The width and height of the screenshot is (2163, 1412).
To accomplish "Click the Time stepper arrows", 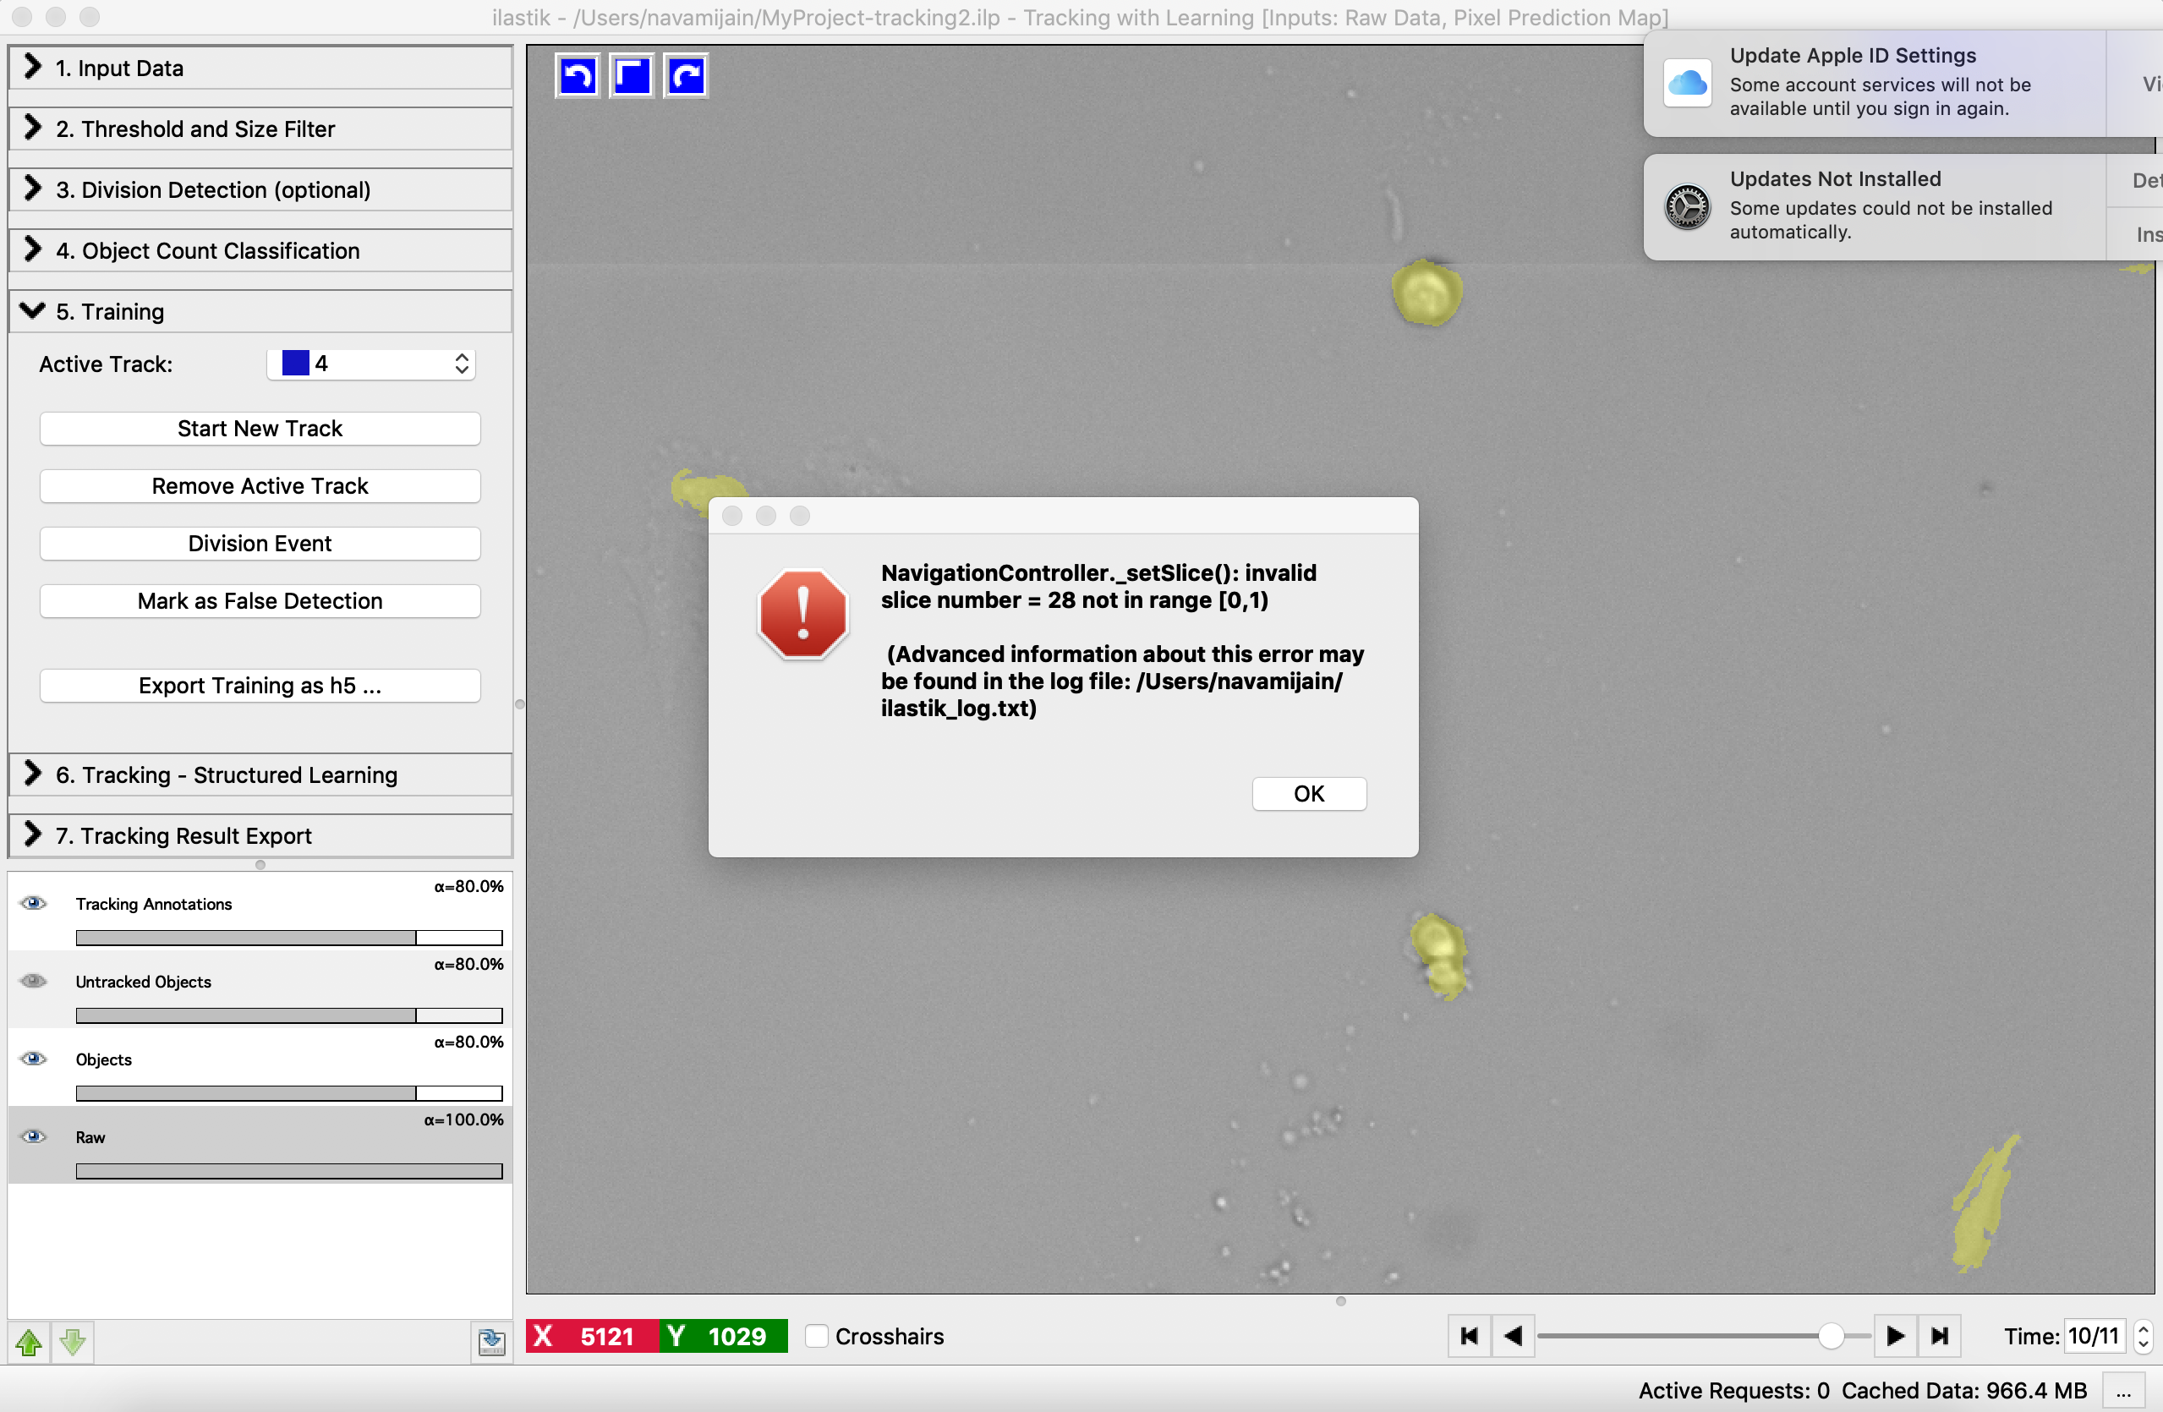I will click(2143, 1337).
